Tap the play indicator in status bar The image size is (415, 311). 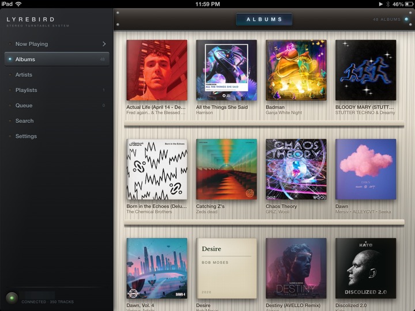click(380, 4)
